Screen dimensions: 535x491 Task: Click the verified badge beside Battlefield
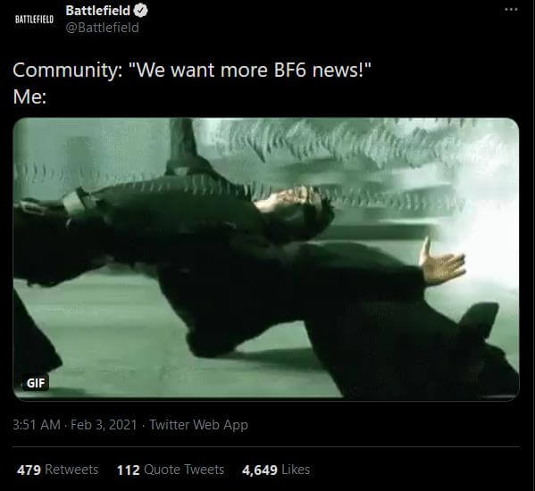[140, 11]
